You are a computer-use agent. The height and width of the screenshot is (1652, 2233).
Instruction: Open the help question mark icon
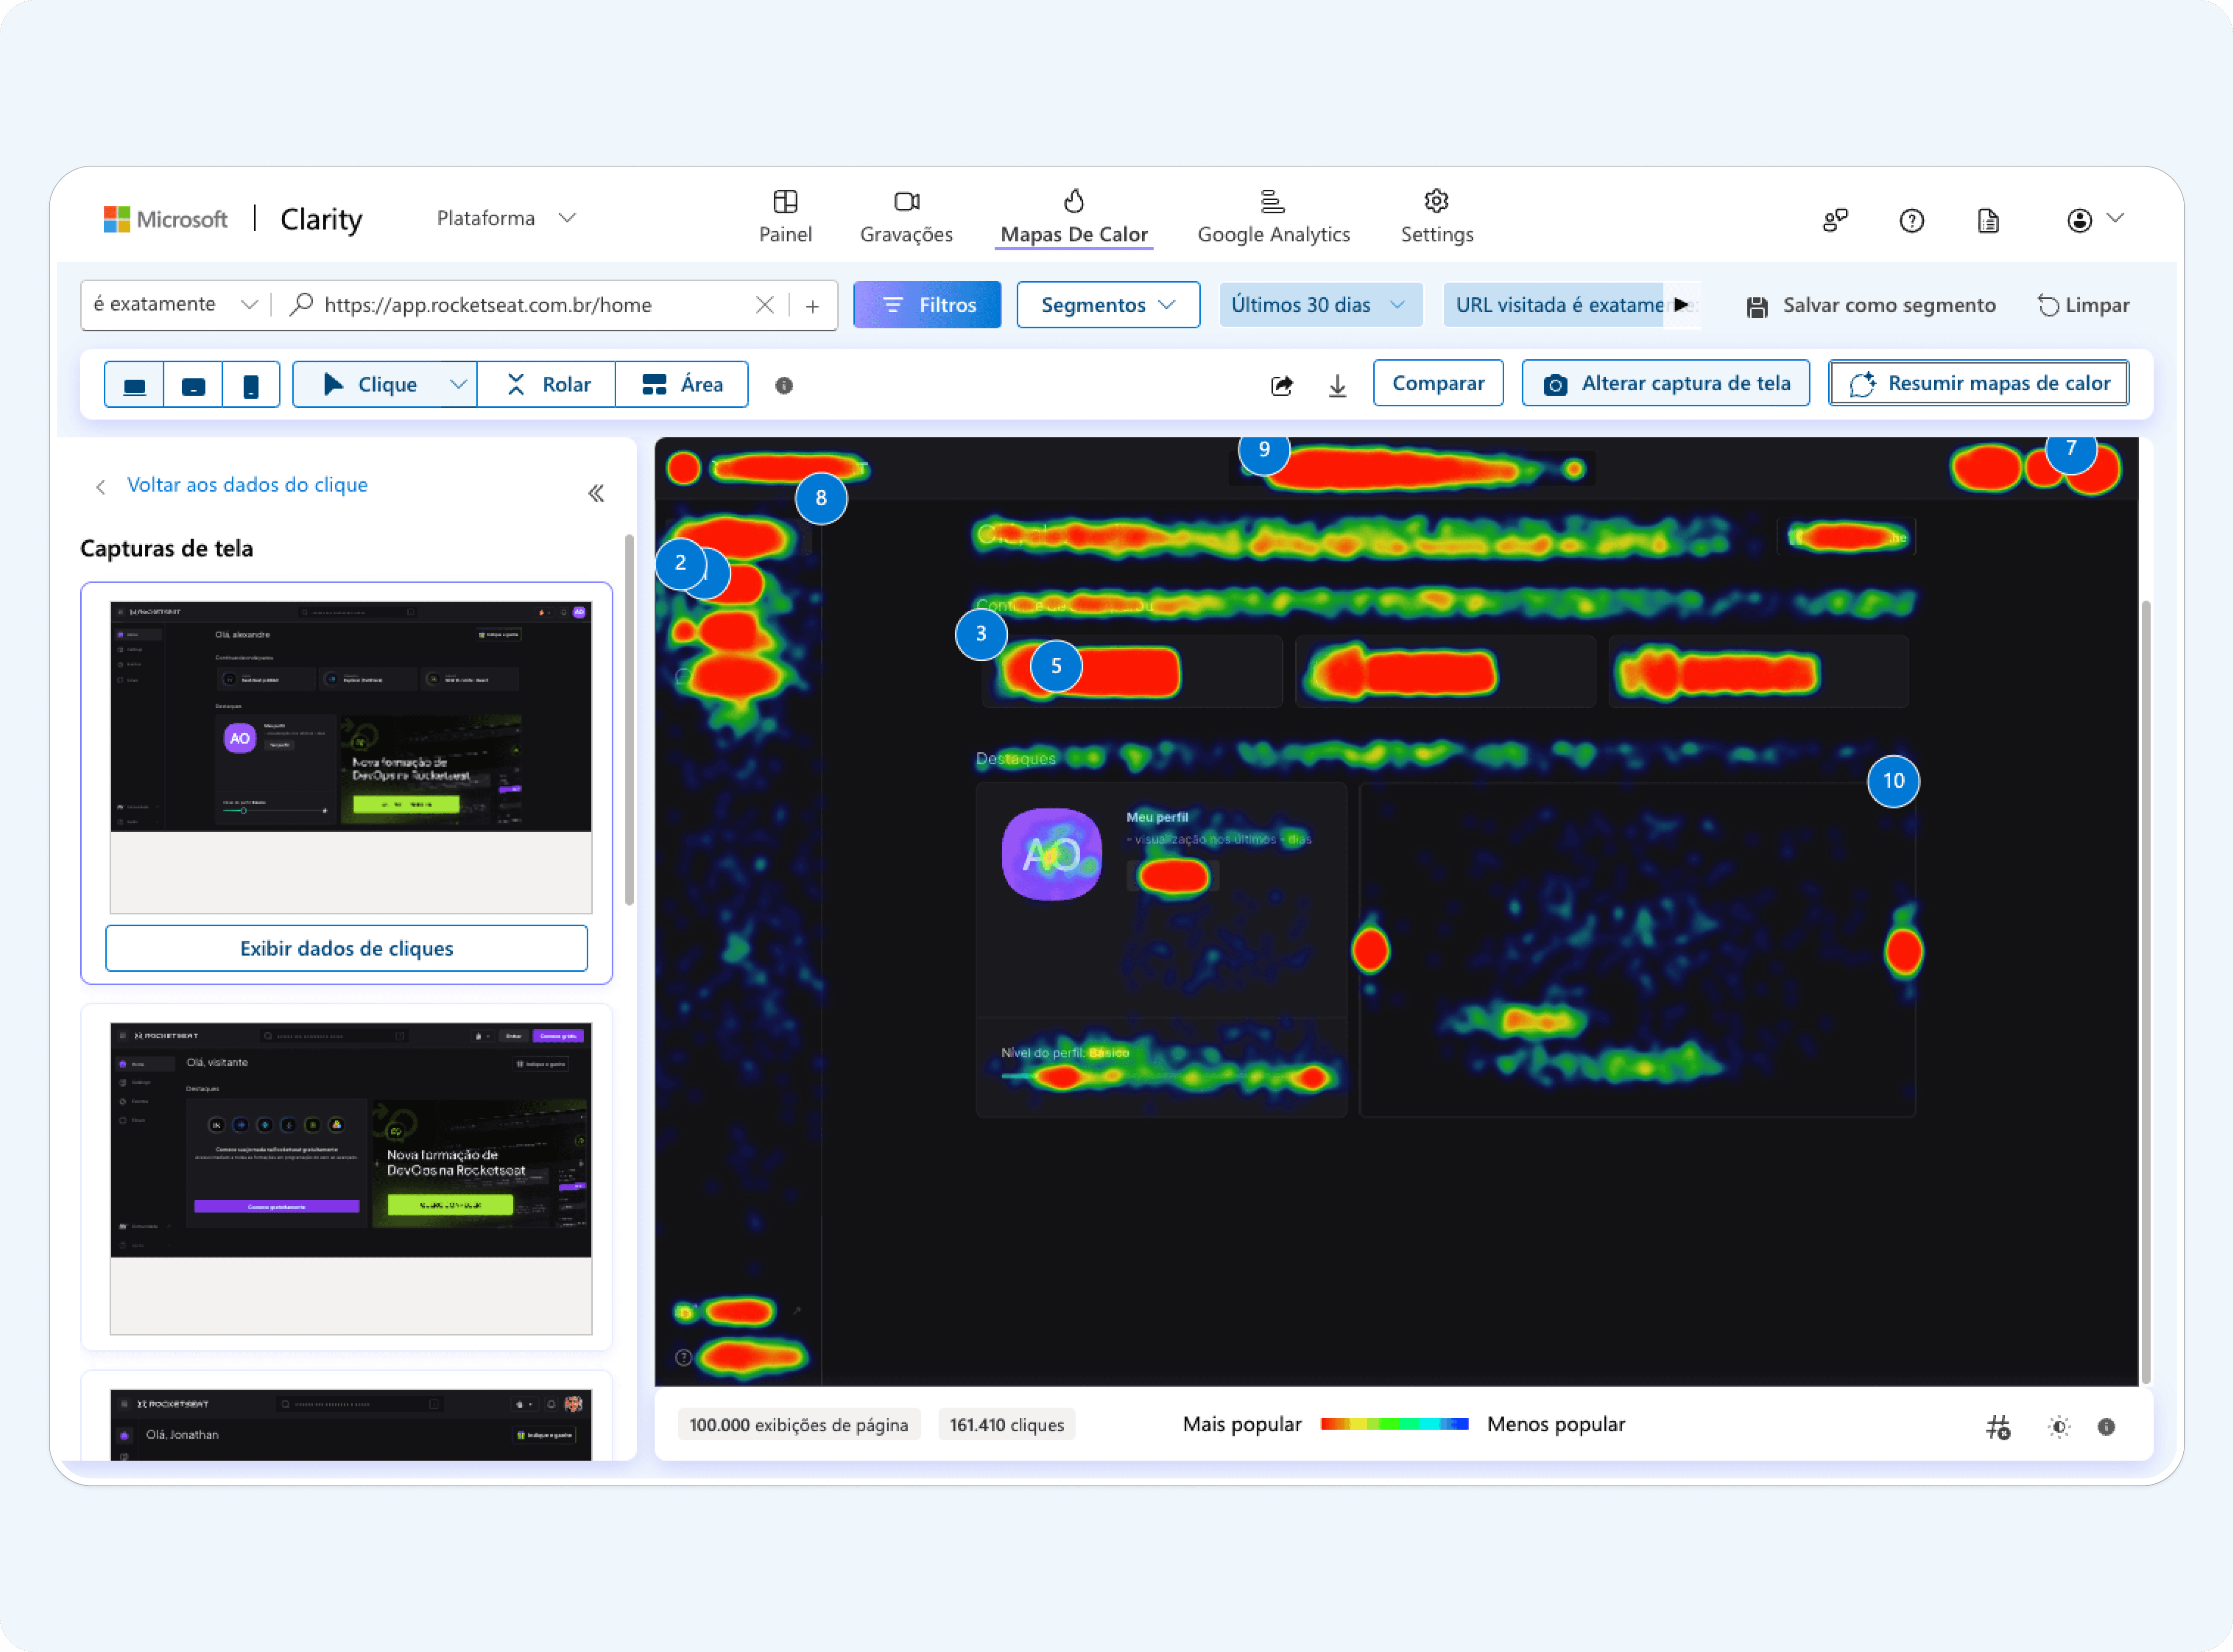tap(1911, 220)
